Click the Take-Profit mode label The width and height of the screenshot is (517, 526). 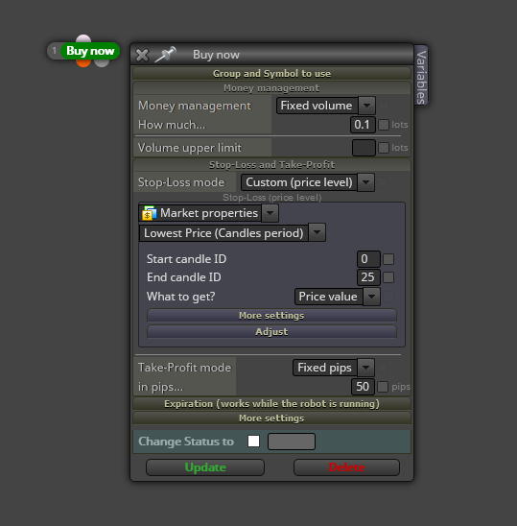click(185, 368)
